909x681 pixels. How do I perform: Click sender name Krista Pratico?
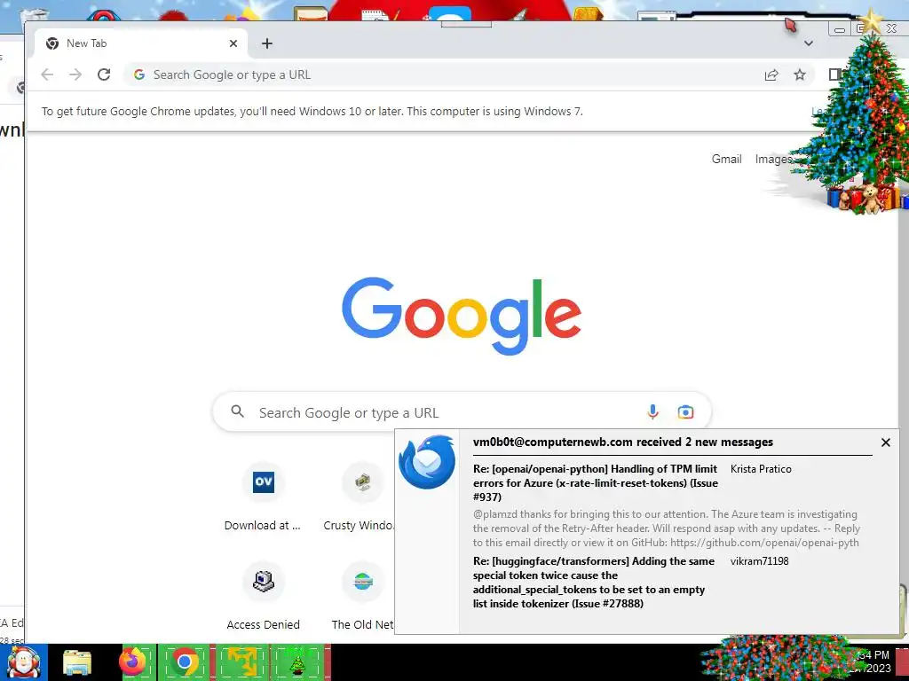click(x=761, y=469)
